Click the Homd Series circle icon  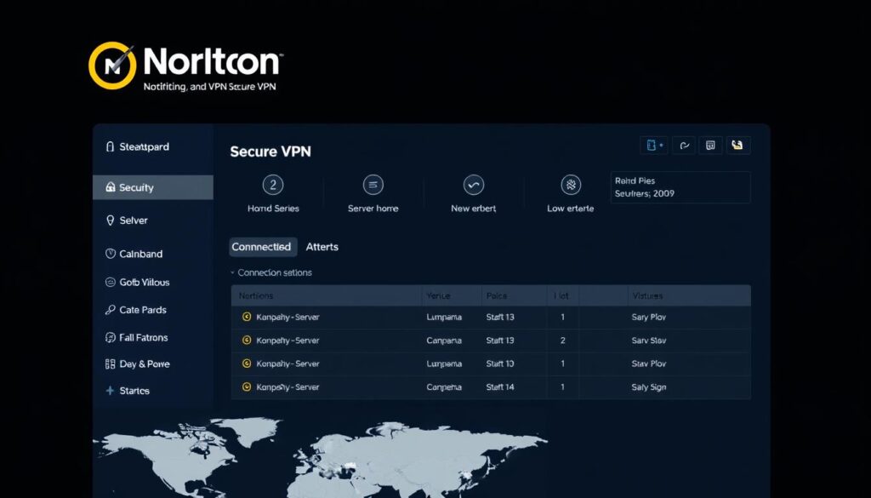point(273,185)
